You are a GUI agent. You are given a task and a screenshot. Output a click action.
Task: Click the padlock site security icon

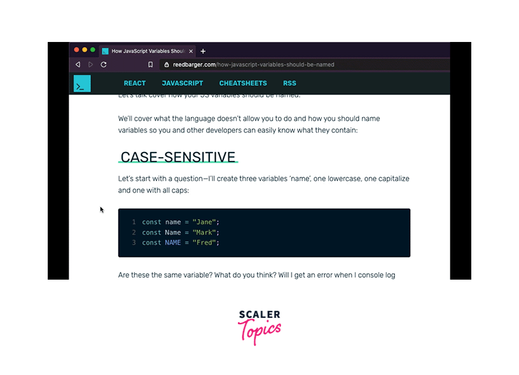(x=166, y=65)
